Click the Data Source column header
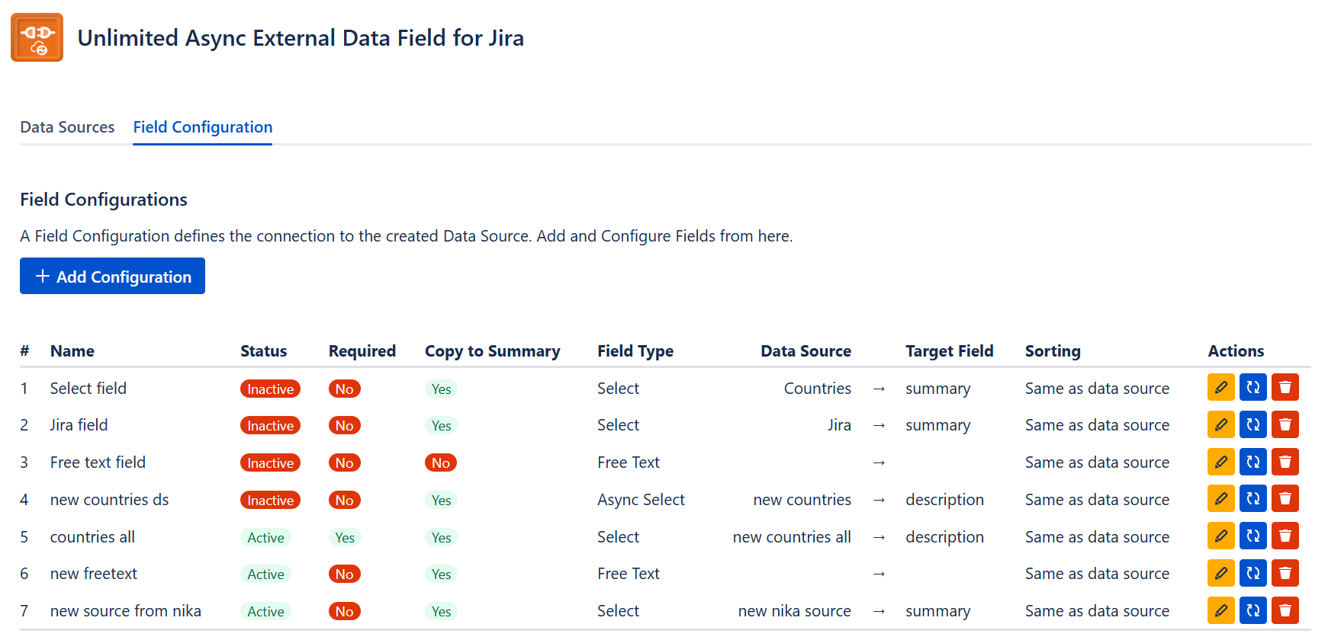Screen dimensions: 1328x640 click(x=805, y=351)
